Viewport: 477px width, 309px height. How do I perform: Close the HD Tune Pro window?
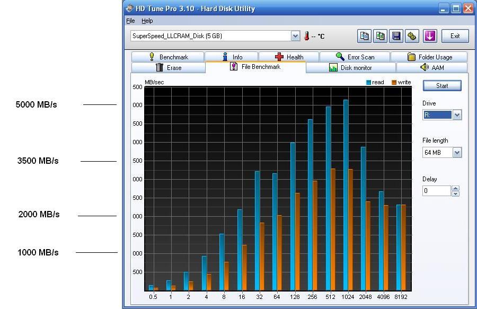pos(468,8)
